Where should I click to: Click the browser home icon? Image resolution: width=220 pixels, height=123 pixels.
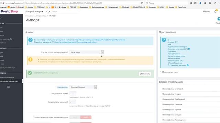[205, 3]
